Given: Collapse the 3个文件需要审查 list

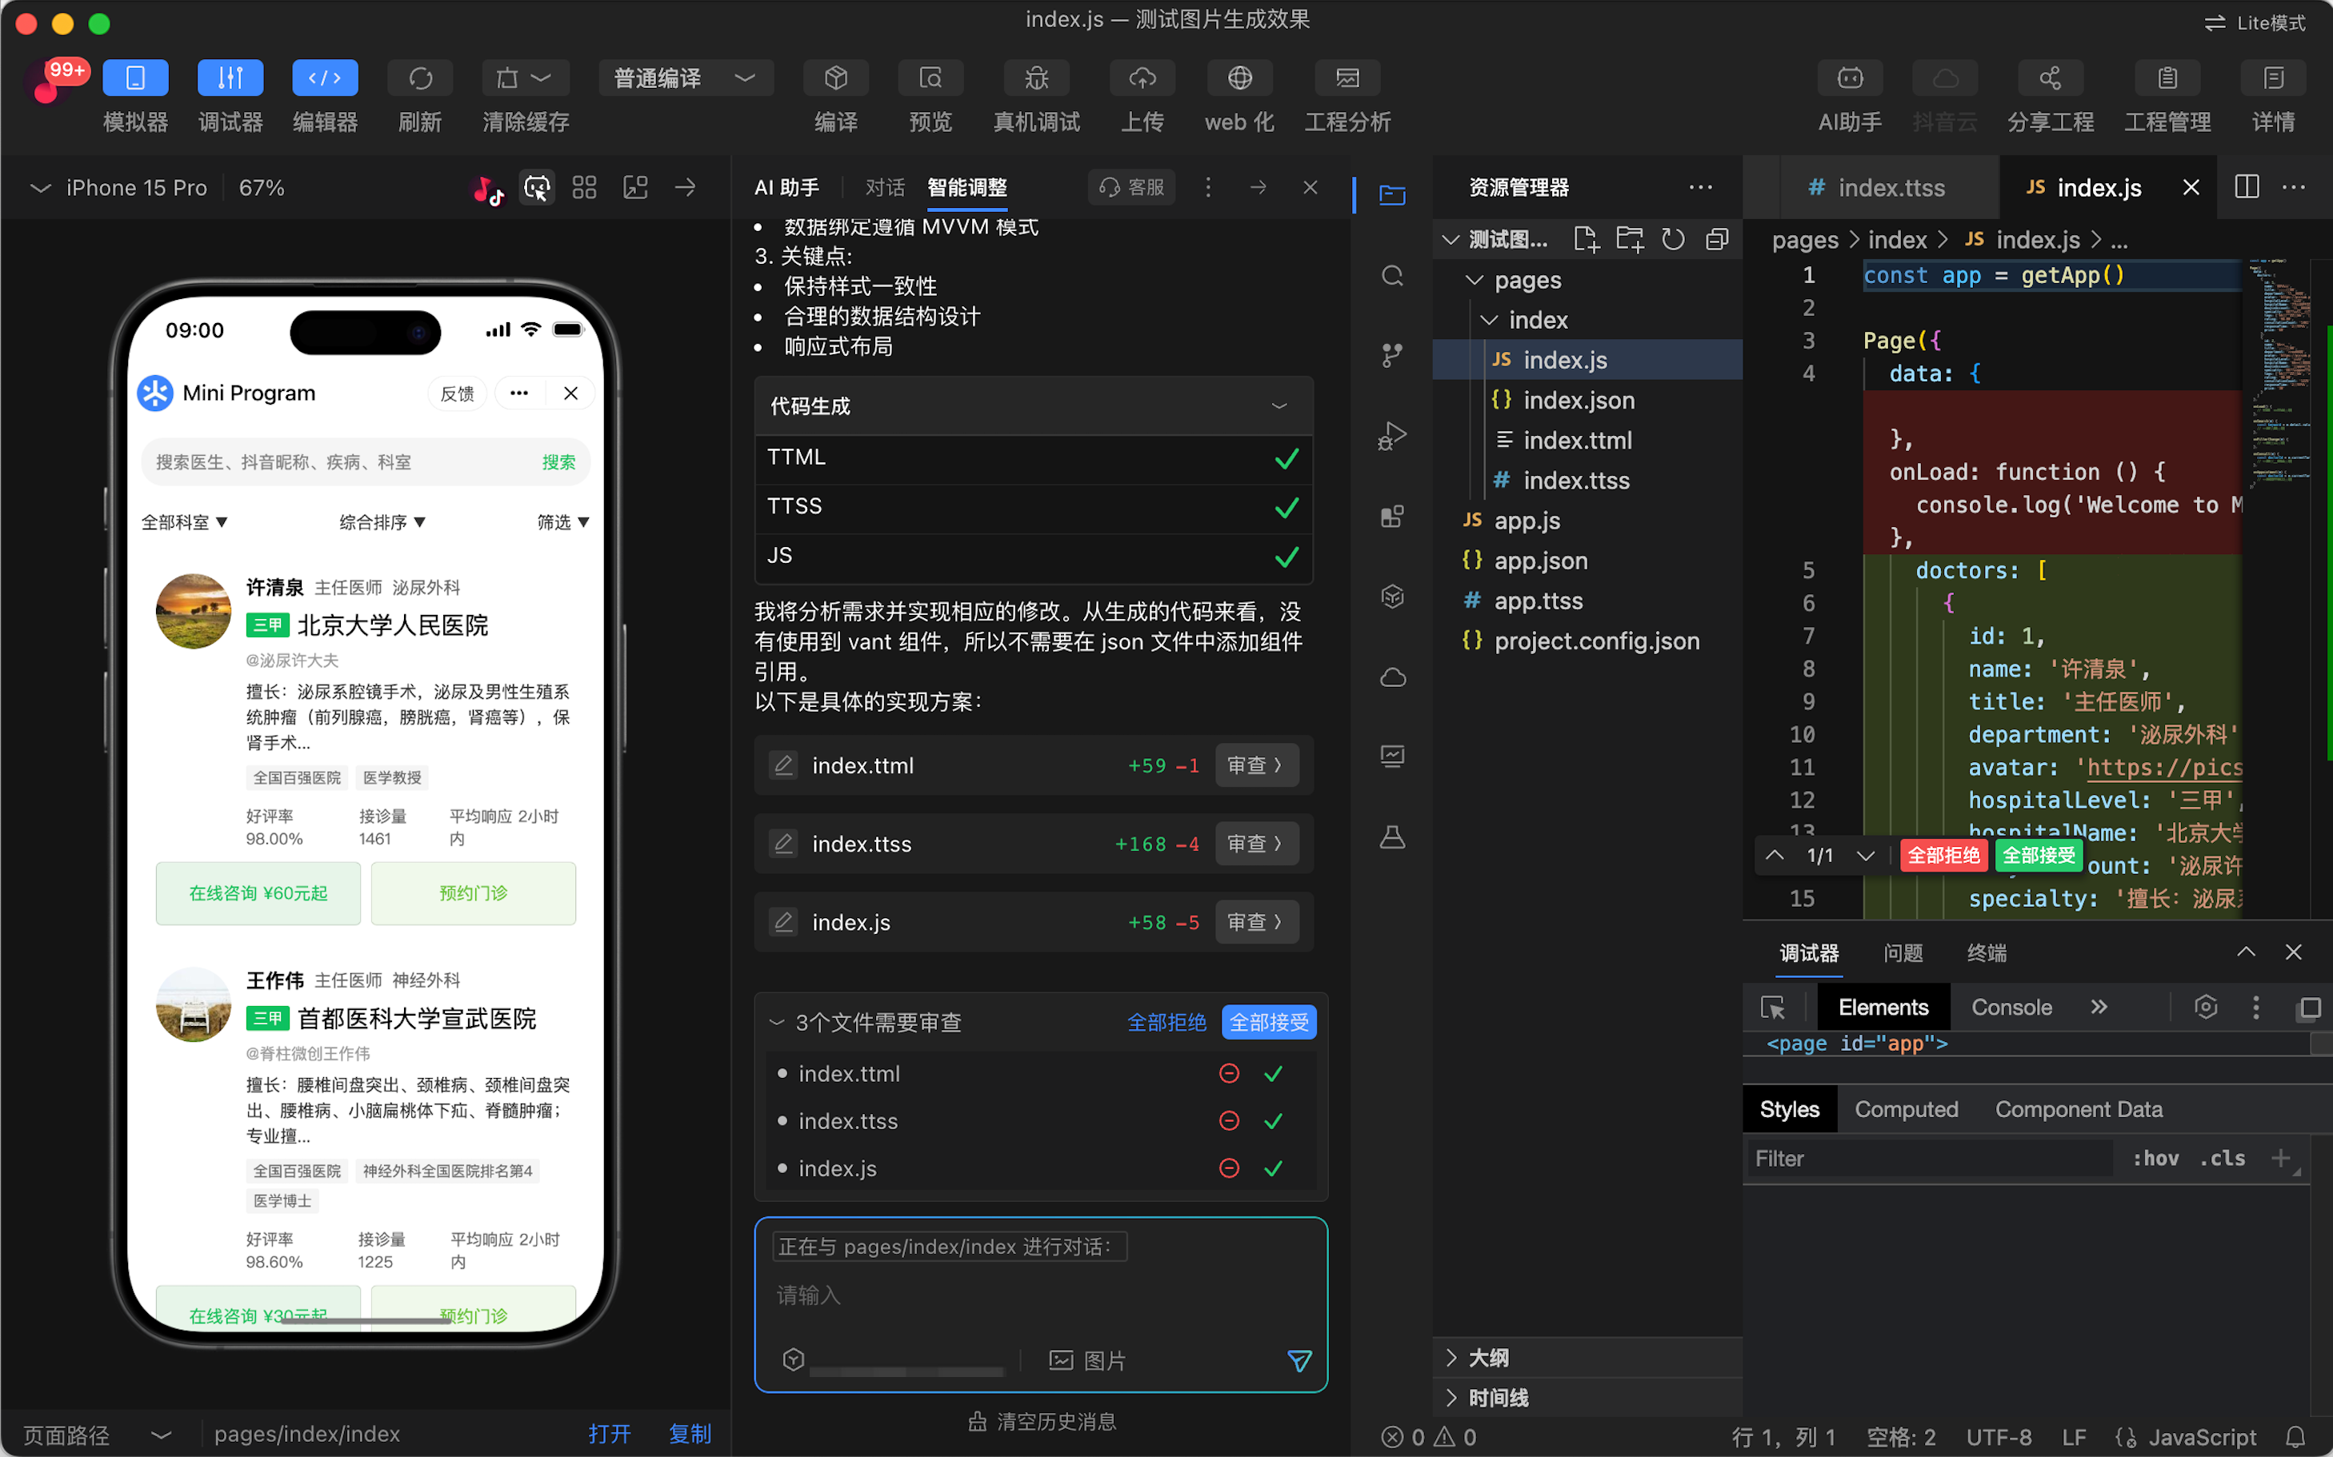Looking at the screenshot, I should [777, 1023].
